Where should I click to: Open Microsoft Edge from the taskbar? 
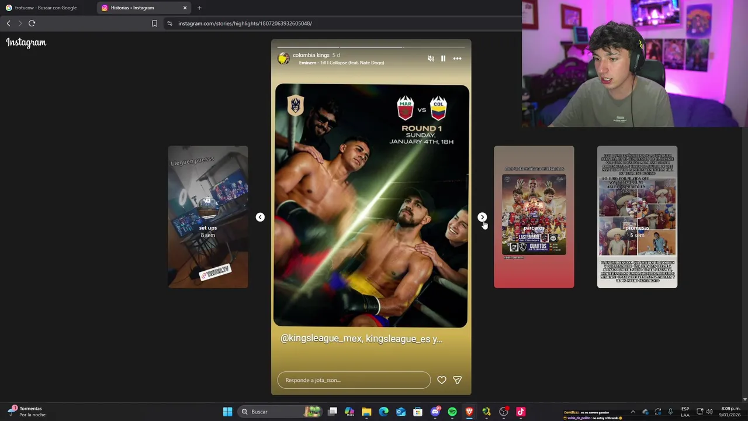[x=384, y=412]
